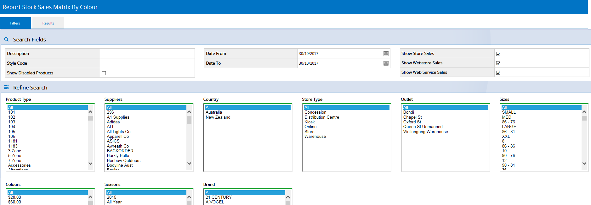591x205 pixels.
Task: Select A.VOGEL brand
Action: tap(245, 202)
